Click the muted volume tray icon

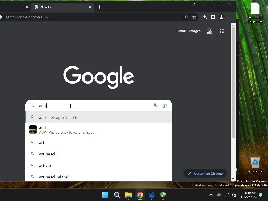234,195
